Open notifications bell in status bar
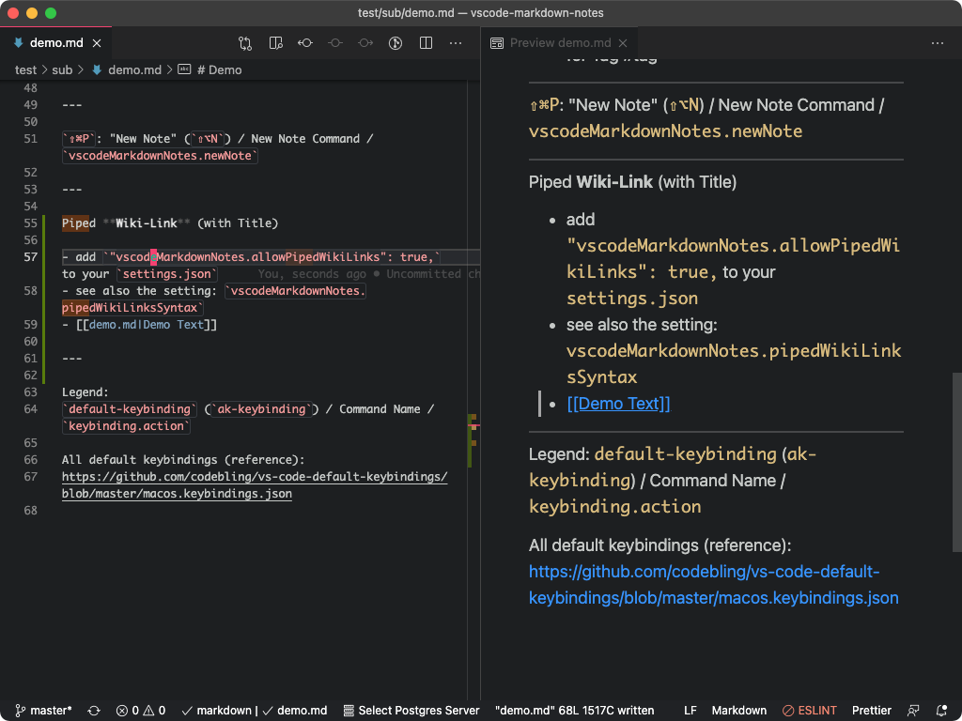Screen dimensions: 962x721 (942, 711)
